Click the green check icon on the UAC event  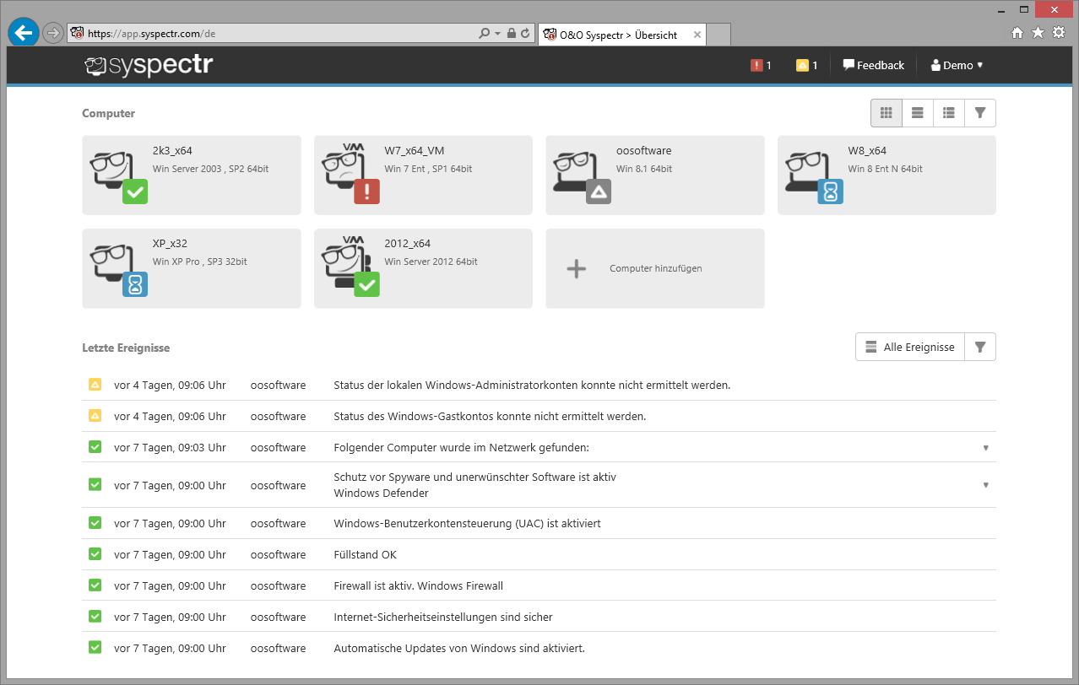coord(95,523)
